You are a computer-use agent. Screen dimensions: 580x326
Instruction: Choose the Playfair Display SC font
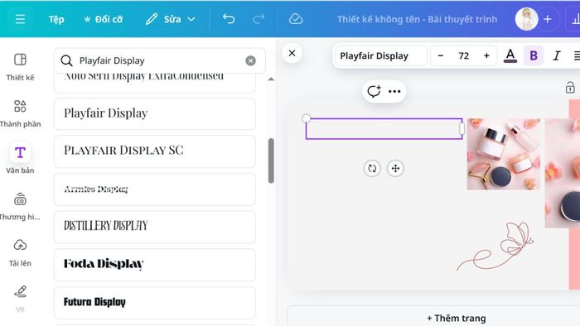(155, 151)
